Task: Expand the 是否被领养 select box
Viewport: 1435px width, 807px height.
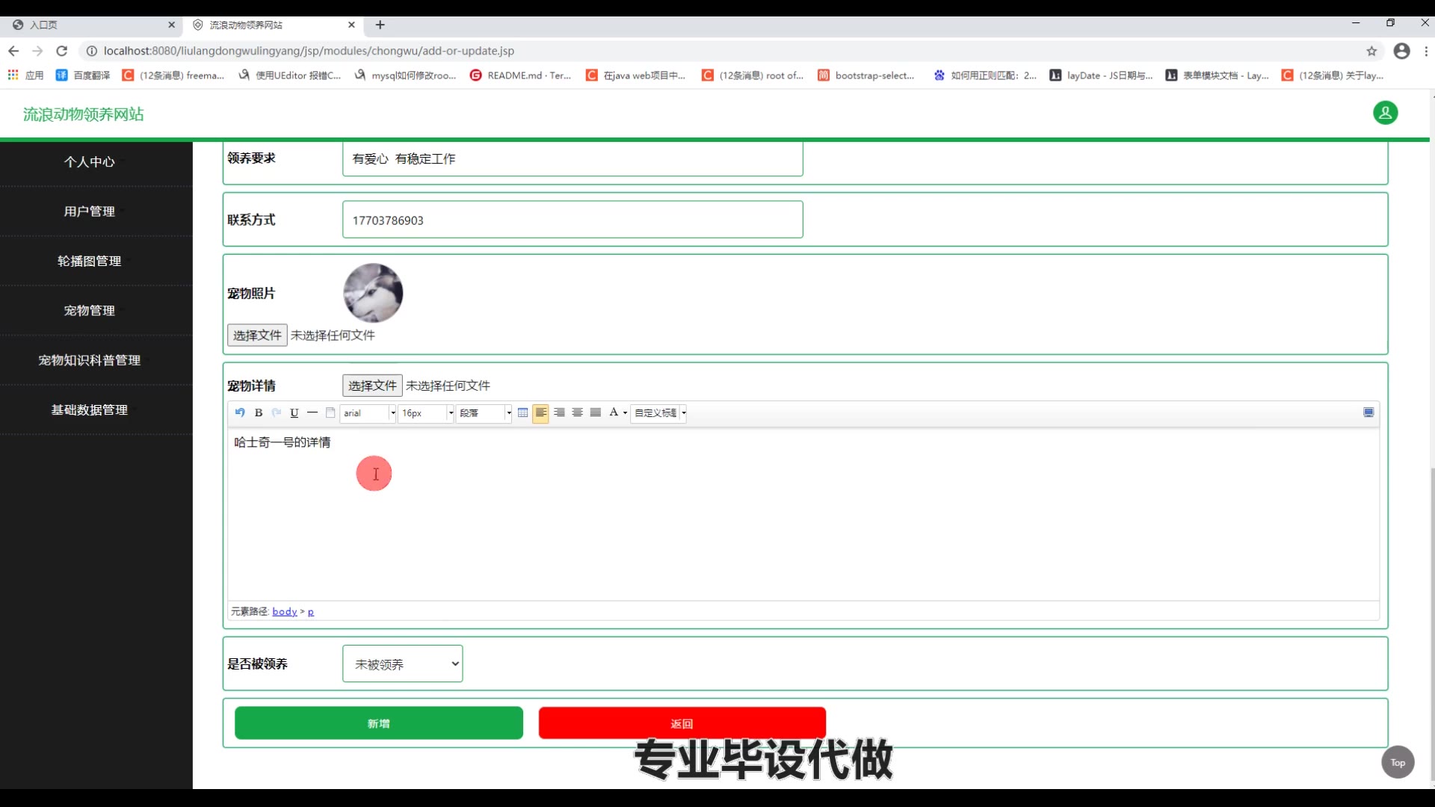Action: [402, 664]
